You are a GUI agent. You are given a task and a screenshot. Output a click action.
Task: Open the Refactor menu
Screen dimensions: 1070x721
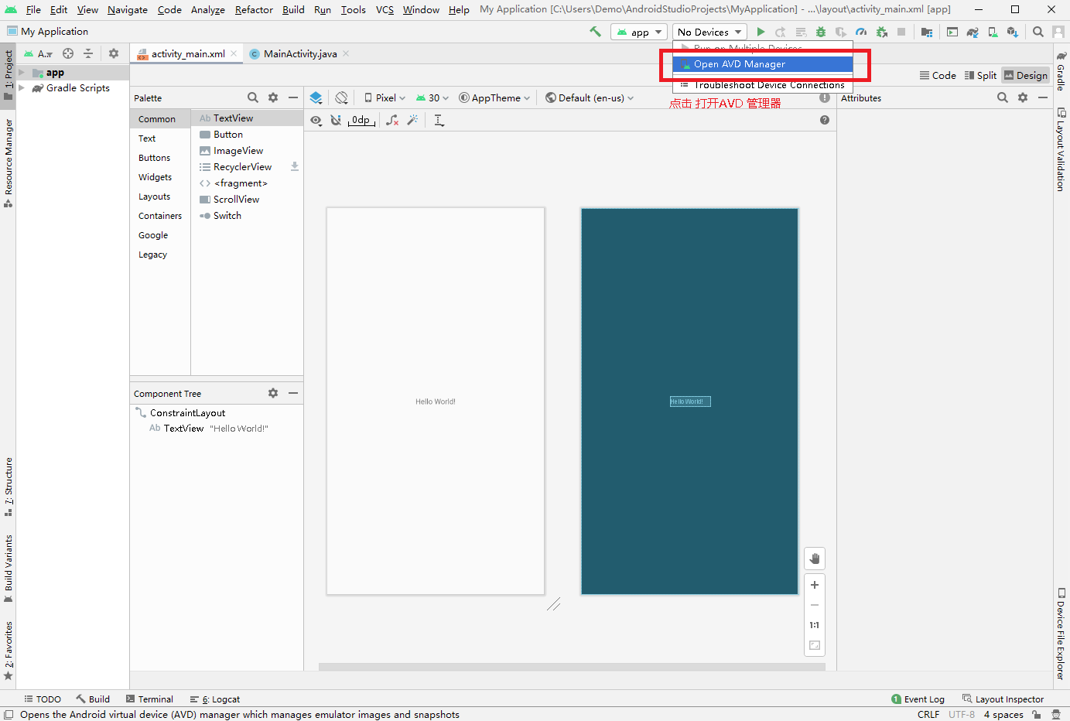click(254, 9)
